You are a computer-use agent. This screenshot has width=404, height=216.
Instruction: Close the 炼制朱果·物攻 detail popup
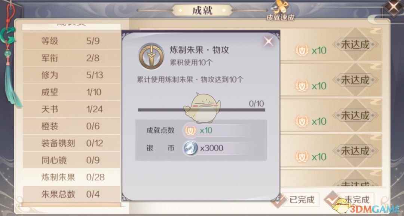(x=268, y=41)
